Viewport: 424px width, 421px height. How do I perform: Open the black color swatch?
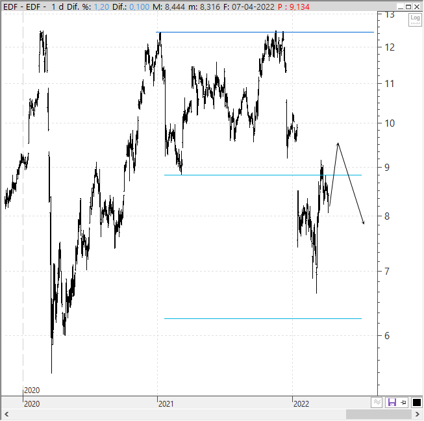417,403
